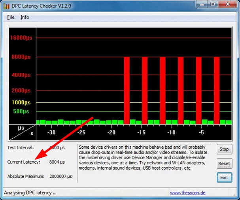Click the 8004 µs current latency value
Viewport: 240px width, 200px height.
tap(57, 162)
